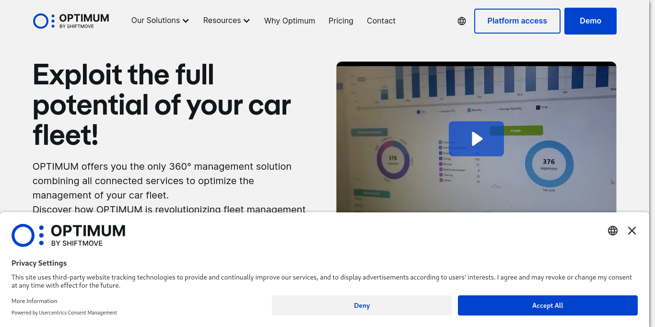Screen dimensions: 655x327
Task: Click the OPTIMUM logo inside the cookie banner
Action: pyautogui.click(x=68, y=235)
